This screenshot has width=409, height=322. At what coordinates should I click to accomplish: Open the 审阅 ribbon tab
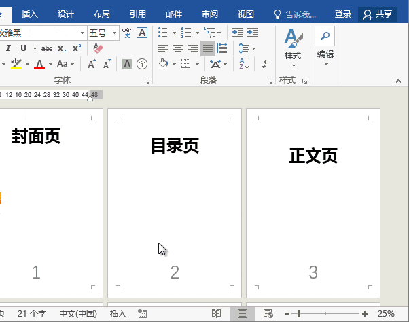[210, 14]
